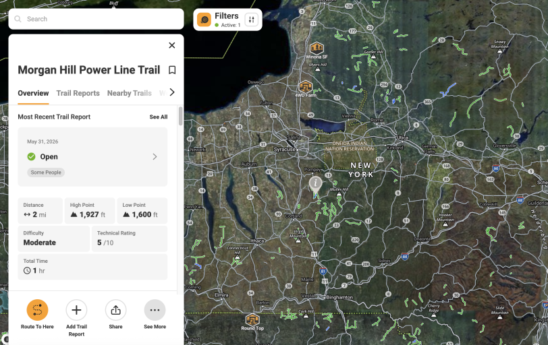Close the trail details panel
Viewport: 548px width, 345px height.
(172, 45)
